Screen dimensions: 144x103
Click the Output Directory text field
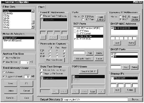pos(95,100)
